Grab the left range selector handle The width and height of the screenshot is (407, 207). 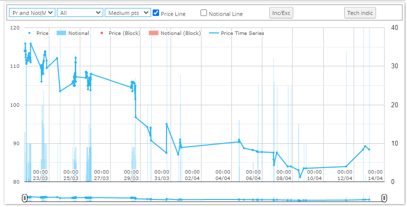click(24, 198)
